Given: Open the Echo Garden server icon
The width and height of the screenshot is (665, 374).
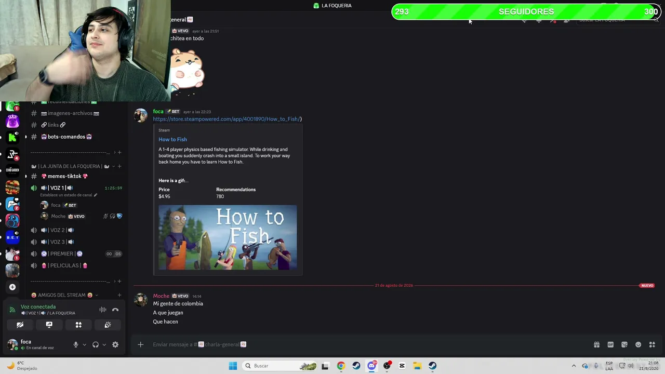Looking at the screenshot, I should tap(12, 170).
